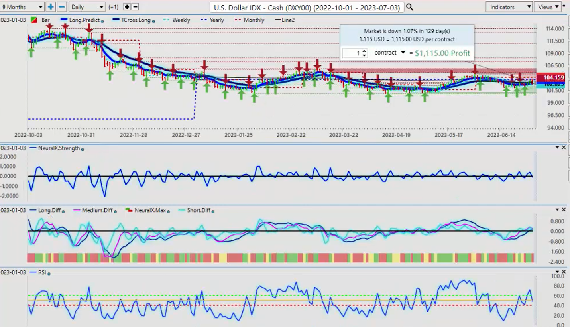Click the $1,115.00 Profit text
This screenshot has height=327, width=570.
tap(442, 53)
